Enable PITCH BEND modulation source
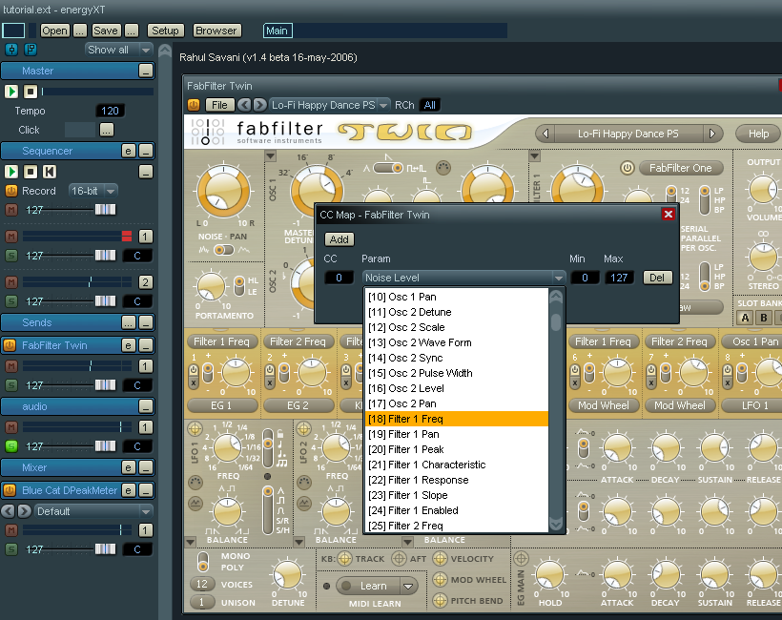This screenshot has height=620, width=782. point(440,601)
